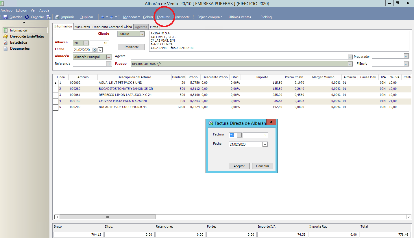The height and width of the screenshot is (238, 414).
Task: Switch to Descuento Comercial Global tab
Action: pyautogui.click(x=112, y=27)
